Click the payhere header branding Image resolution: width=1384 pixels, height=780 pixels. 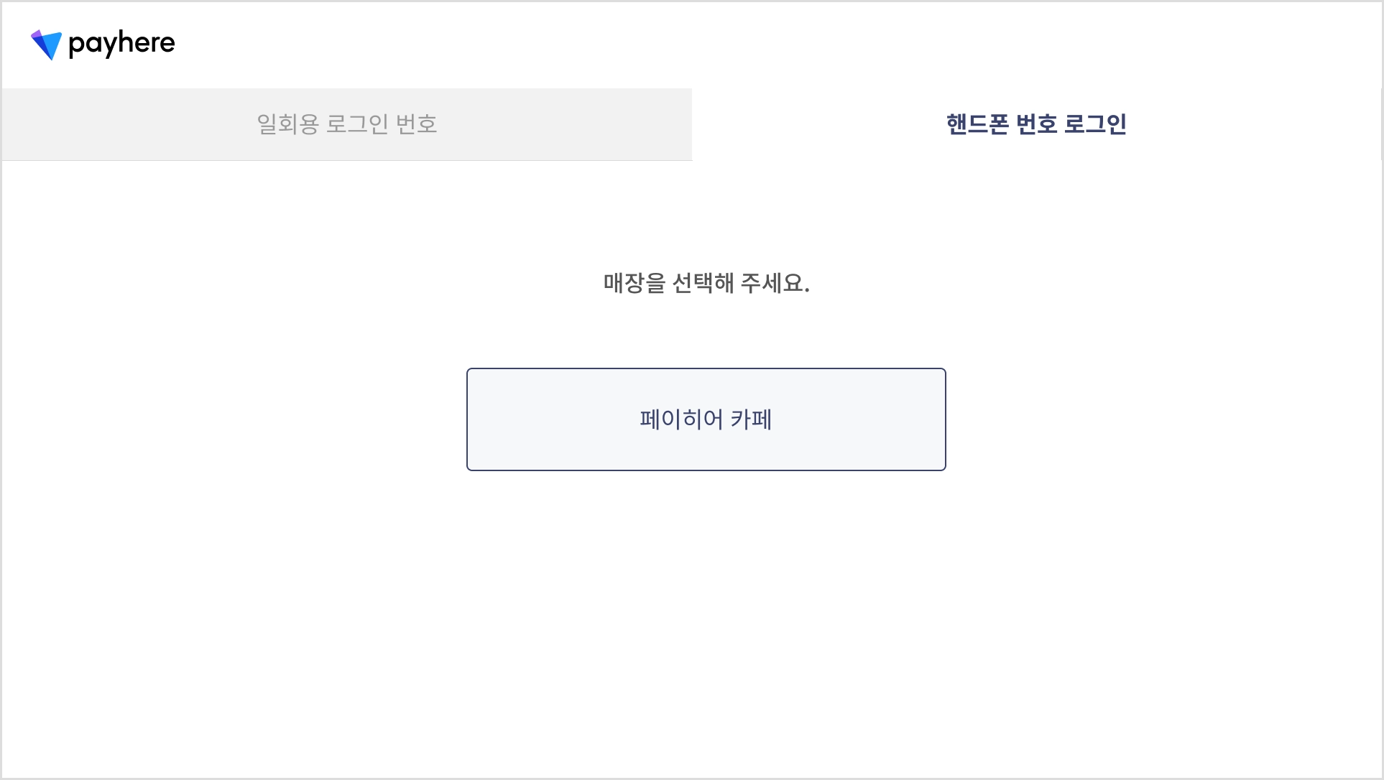pyautogui.click(x=103, y=45)
